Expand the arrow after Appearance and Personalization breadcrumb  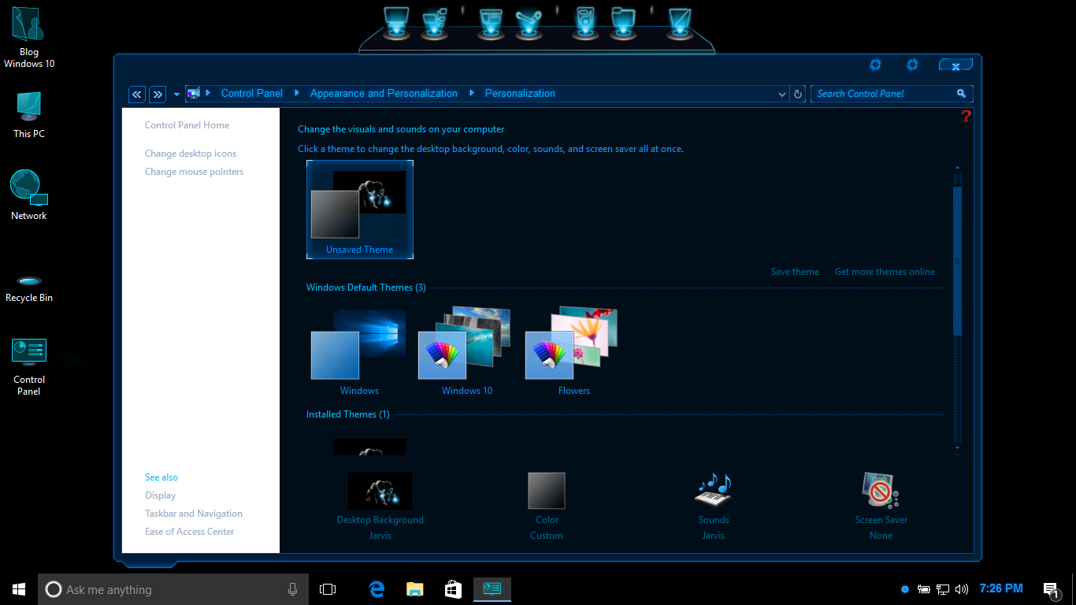click(x=472, y=93)
